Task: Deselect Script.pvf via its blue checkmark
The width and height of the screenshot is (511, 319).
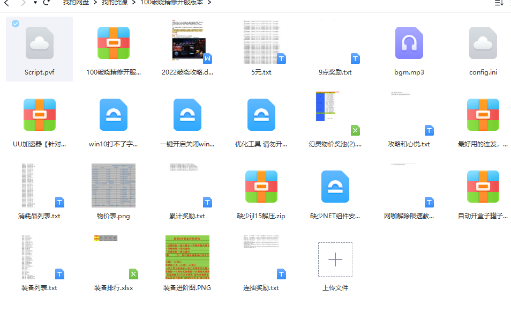Action: click(x=16, y=24)
